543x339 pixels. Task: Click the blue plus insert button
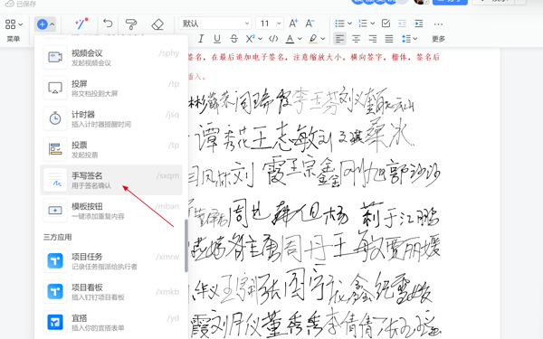coord(43,24)
